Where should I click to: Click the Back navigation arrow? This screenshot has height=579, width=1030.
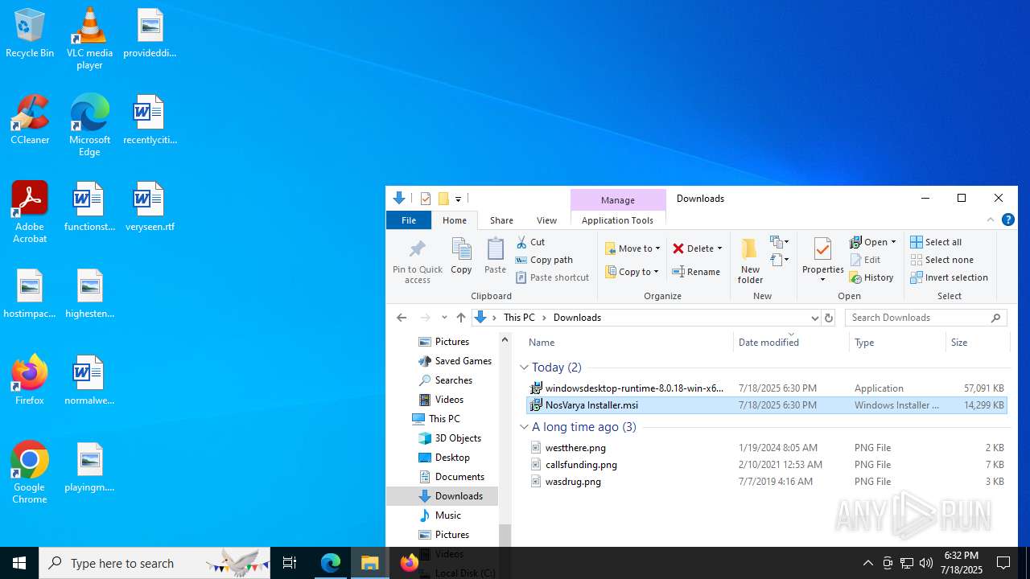(402, 318)
